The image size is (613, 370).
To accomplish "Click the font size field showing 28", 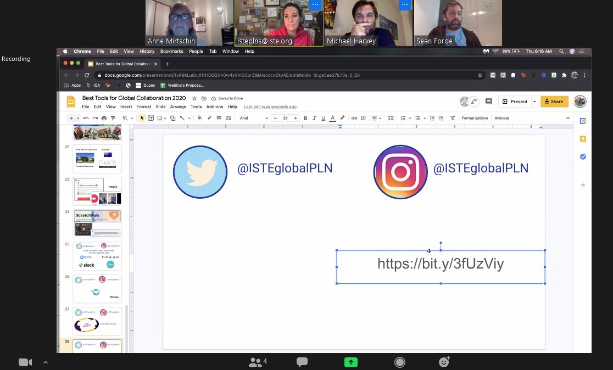I will click(x=286, y=118).
